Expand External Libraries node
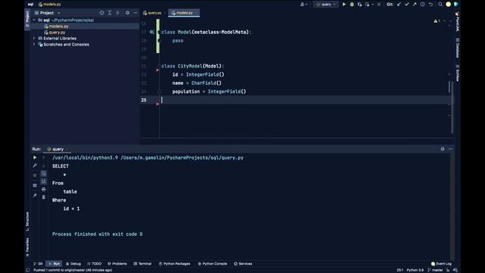The image size is (485, 273). 34,39
